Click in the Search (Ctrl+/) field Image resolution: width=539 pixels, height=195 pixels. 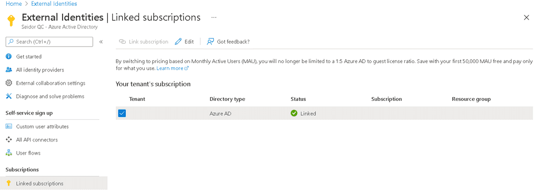49,42
